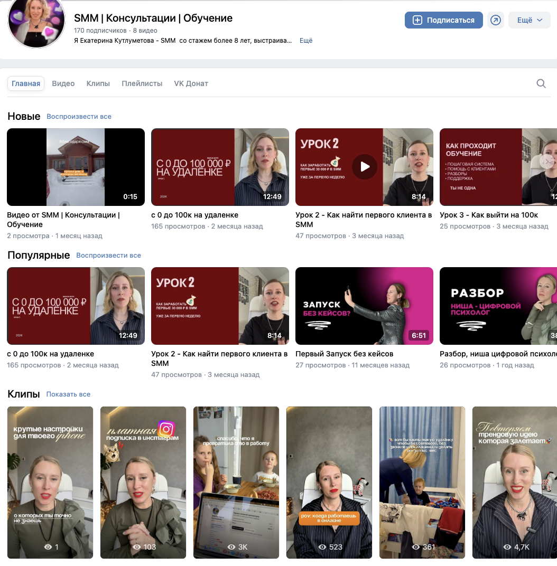The image size is (557, 566).
Task: Expand the Ещё dropdown button at top right
Action: (529, 20)
